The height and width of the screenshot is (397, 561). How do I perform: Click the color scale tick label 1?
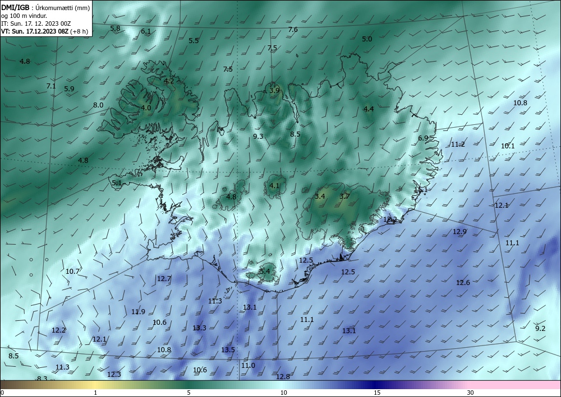click(95, 393)
